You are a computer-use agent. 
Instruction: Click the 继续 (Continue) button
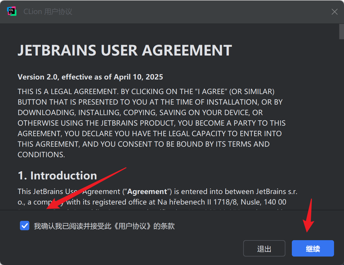point(313,248)
